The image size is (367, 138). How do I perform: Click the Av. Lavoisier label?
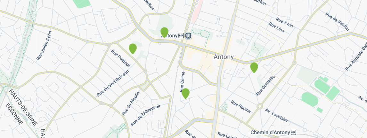(276, 115)
